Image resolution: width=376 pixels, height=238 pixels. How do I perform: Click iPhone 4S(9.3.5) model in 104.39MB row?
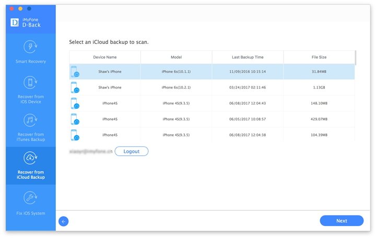pos(176,135)
